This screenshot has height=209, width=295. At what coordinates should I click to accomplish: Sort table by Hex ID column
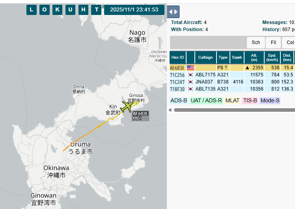(x=177, y=57)
